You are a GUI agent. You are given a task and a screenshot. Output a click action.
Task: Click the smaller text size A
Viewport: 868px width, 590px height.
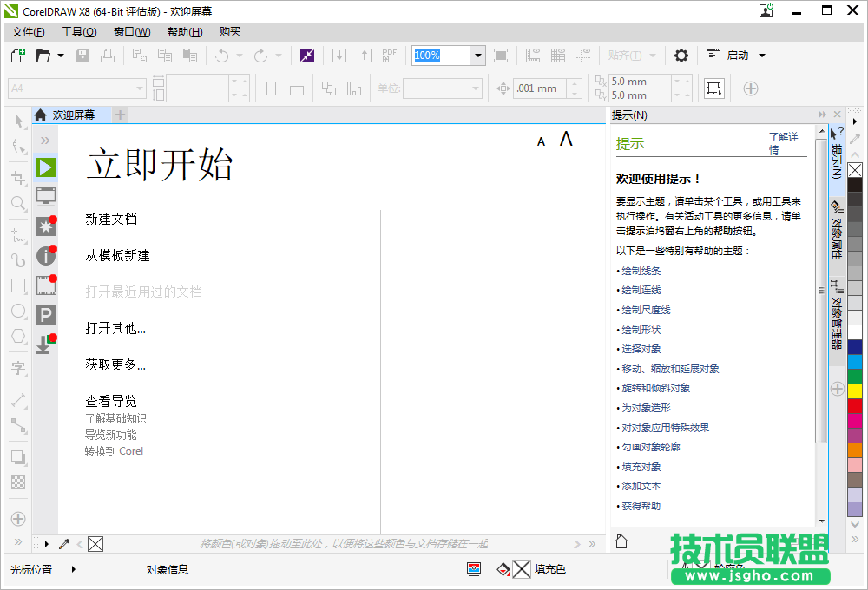click(x=542, y=142)
